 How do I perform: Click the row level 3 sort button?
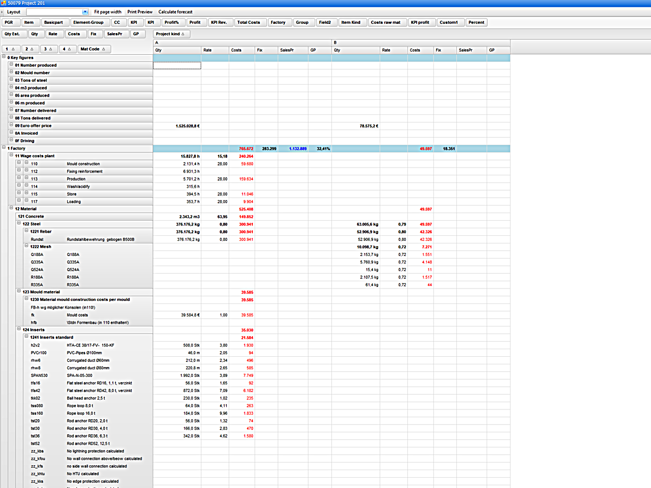coord(48,49)
